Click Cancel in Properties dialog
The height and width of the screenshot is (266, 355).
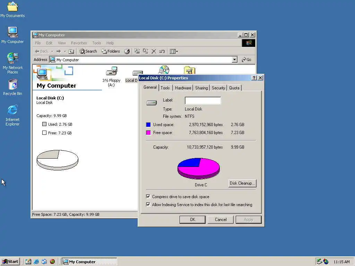coord(220,220)
